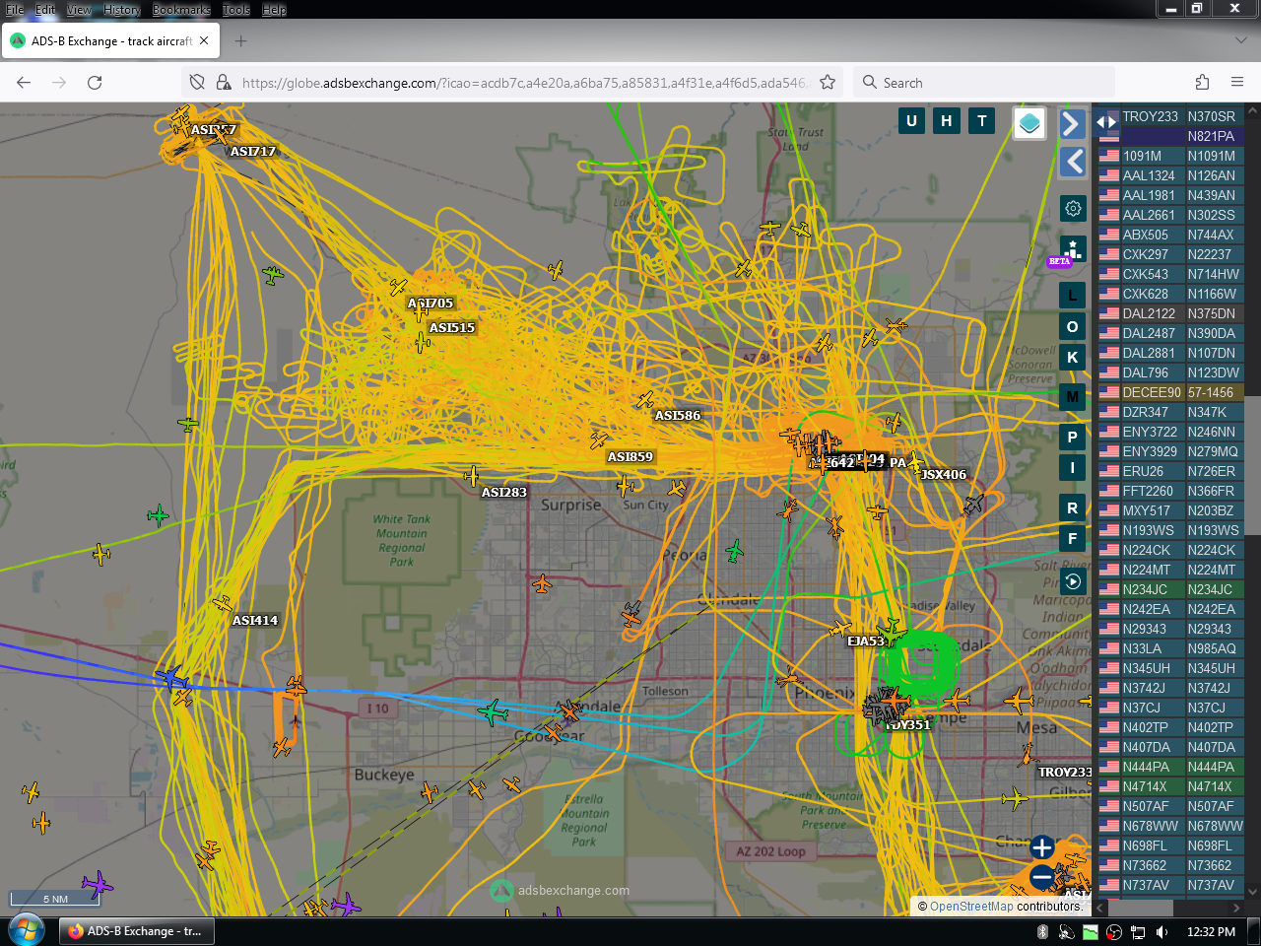Select DECEE90 row in aircraft list
1261x946 pixels.
point(1171,392)
